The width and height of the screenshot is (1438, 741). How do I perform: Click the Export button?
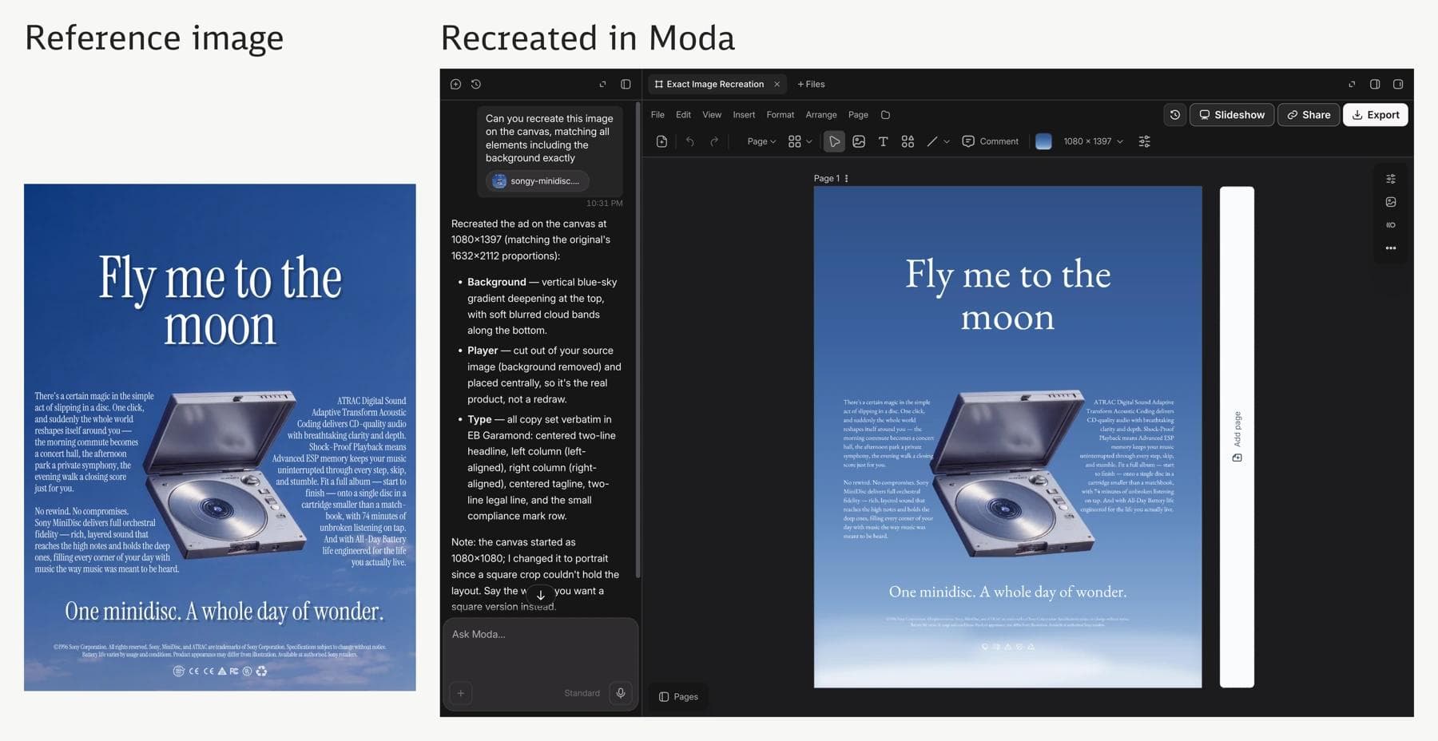click(x=1376, y=115)
